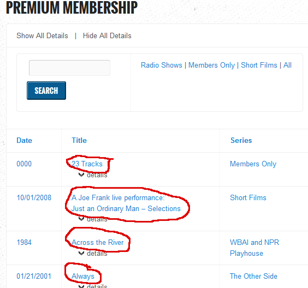Image resolution: width=308 pixels, height=288 pixels.
Task: Expand details under Joe Frank live performance
Action: 93,219
